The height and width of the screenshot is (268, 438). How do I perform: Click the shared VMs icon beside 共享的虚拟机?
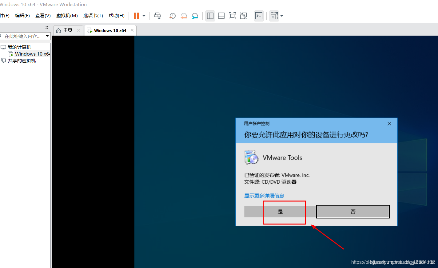pyautogui.click(x=4, y=60)
